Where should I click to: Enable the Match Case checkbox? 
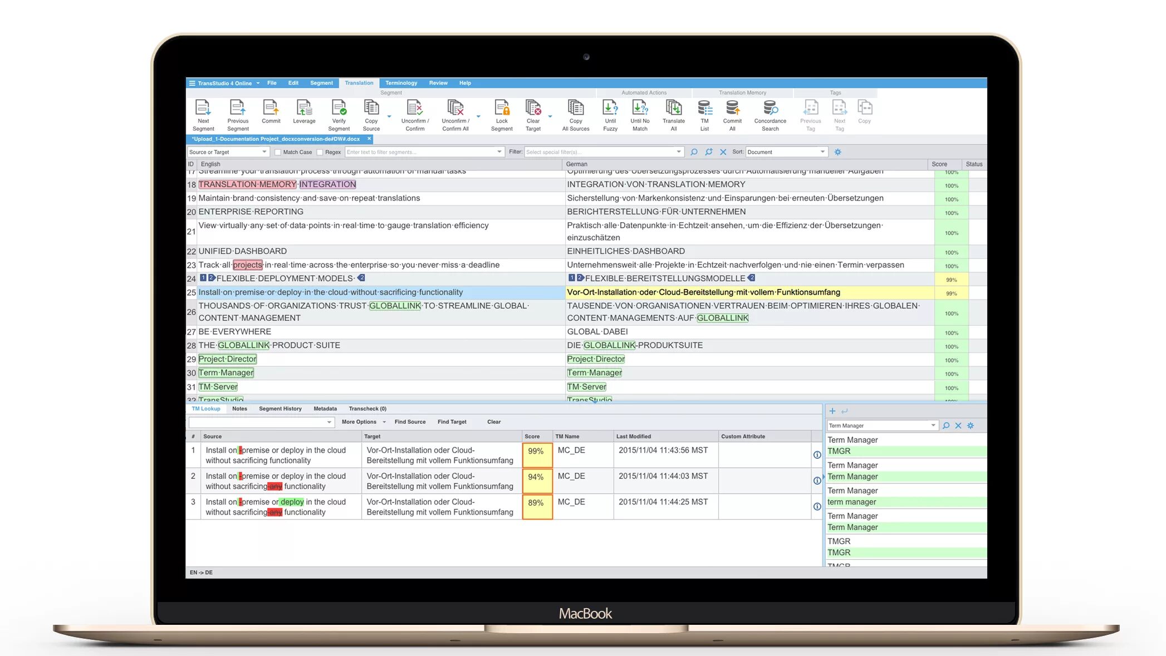click(278, 152)
